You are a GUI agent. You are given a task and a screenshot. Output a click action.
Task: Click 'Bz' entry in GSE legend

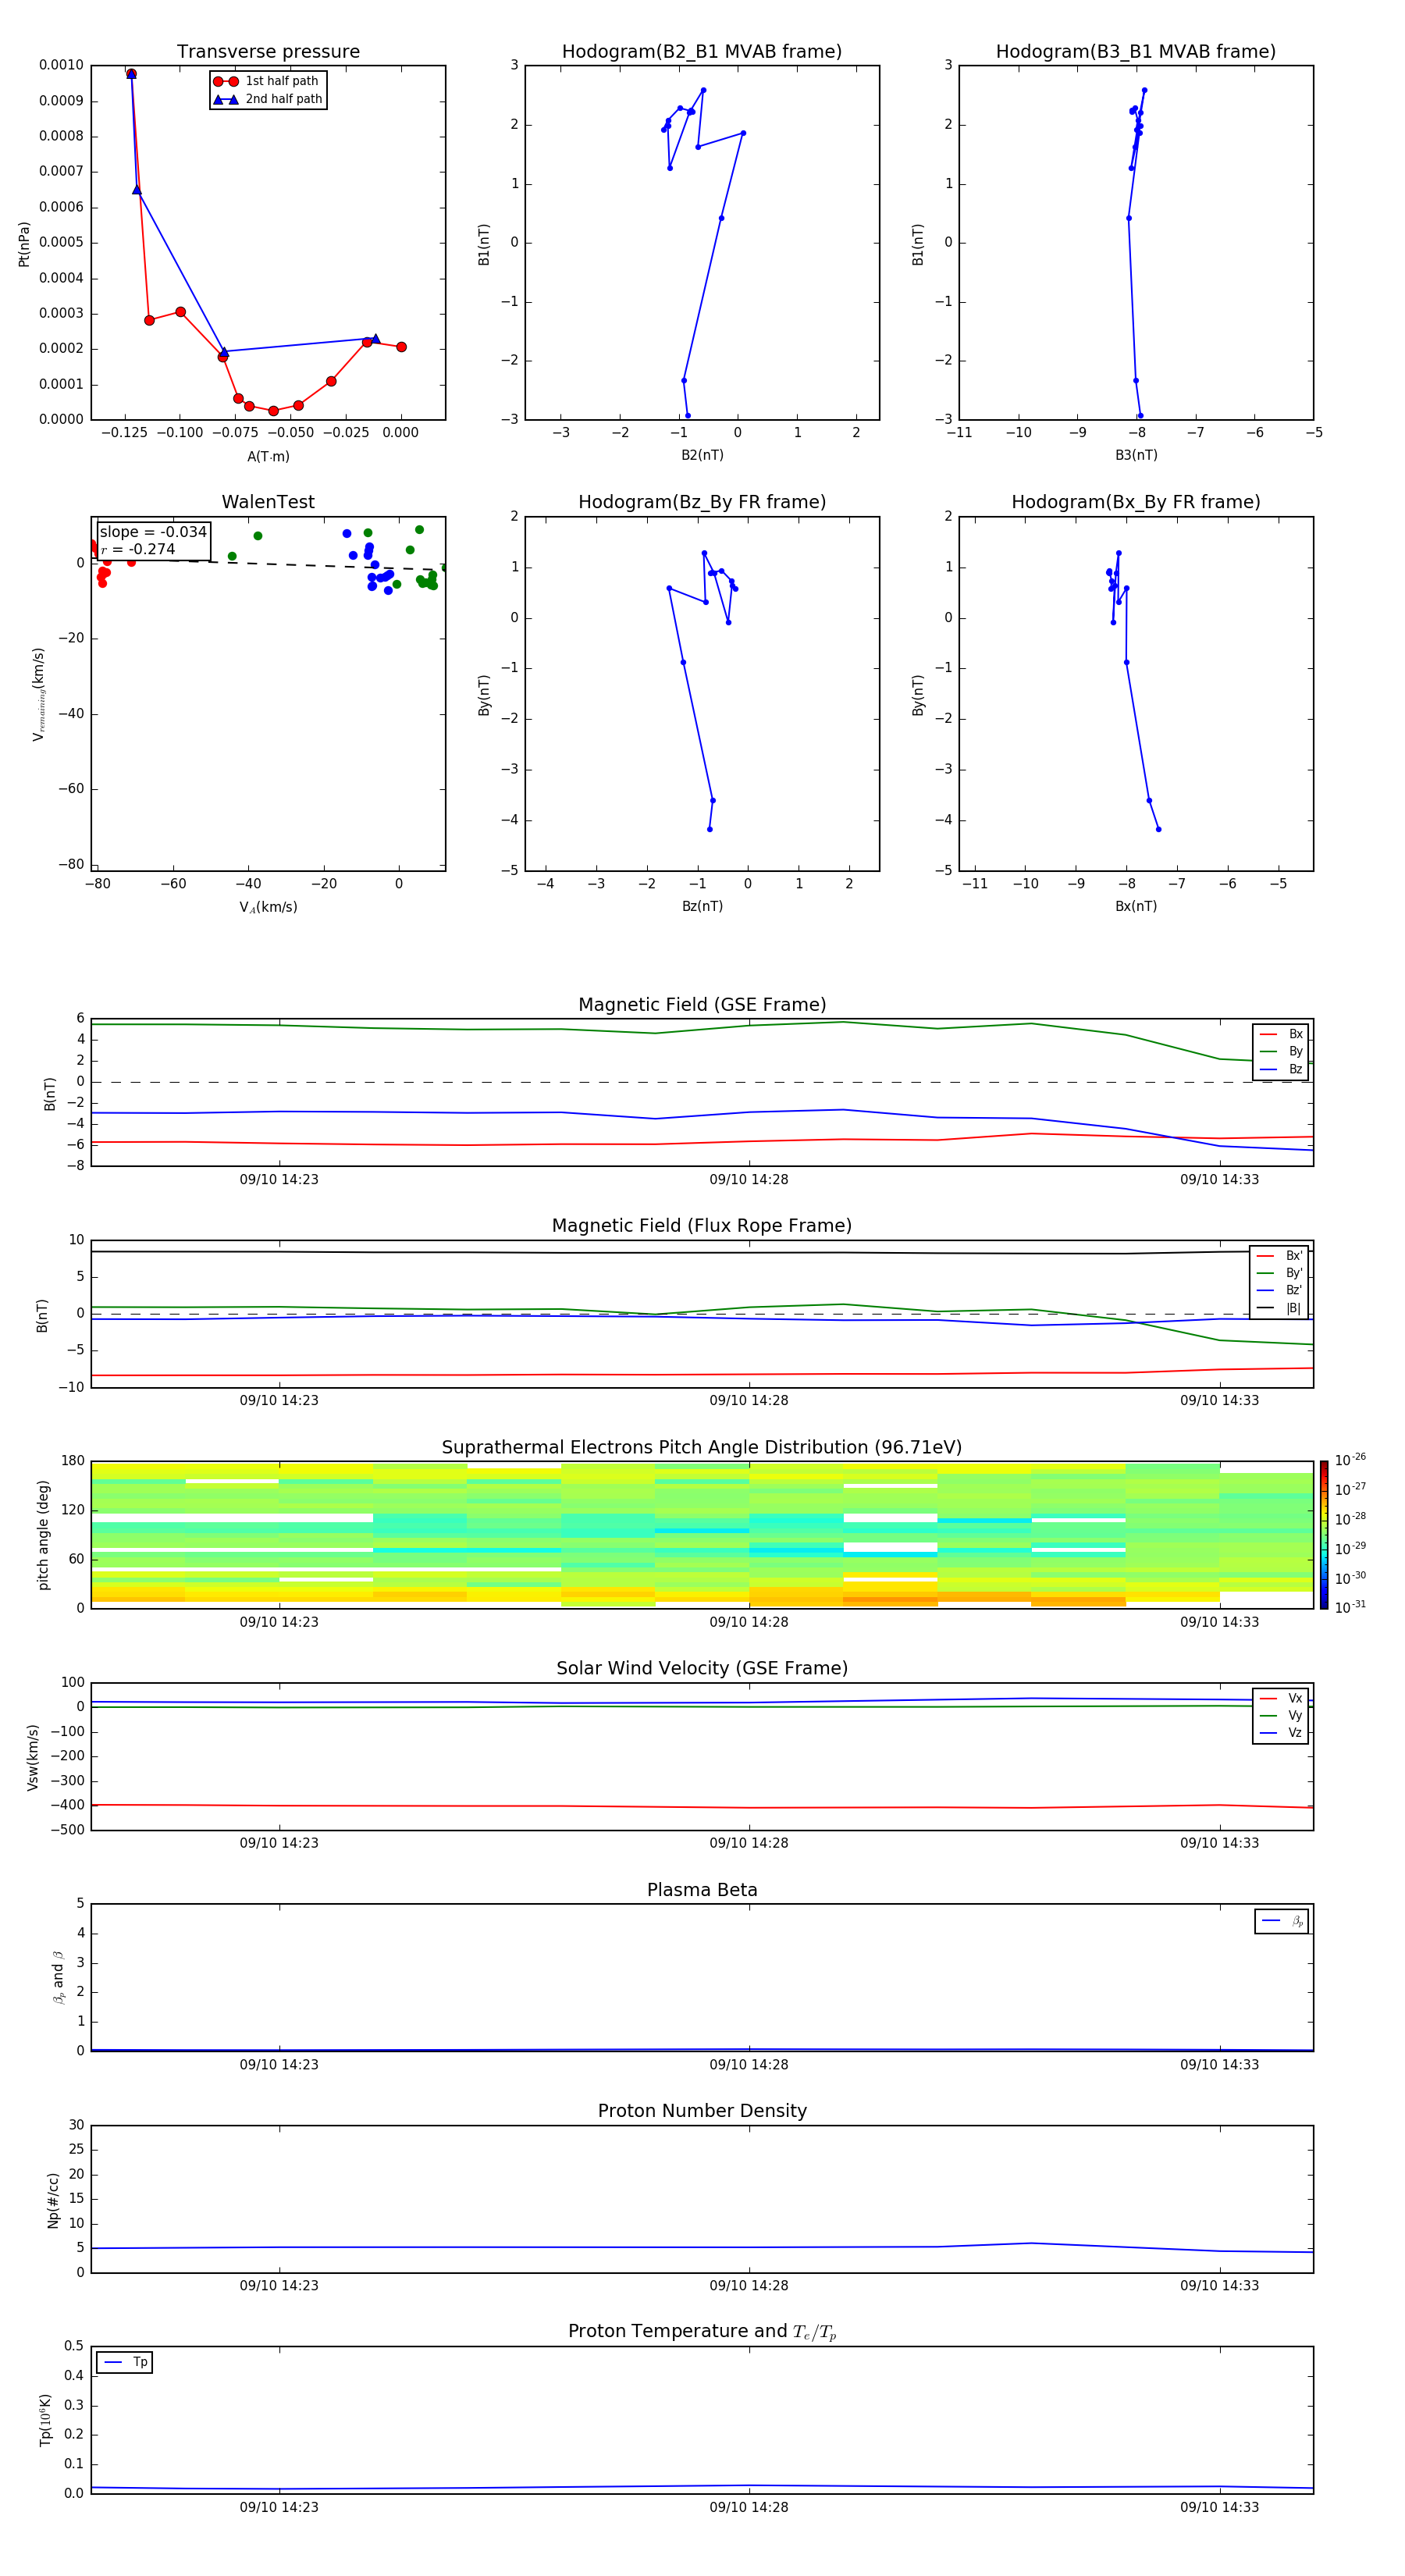tap(1281, 1069)
